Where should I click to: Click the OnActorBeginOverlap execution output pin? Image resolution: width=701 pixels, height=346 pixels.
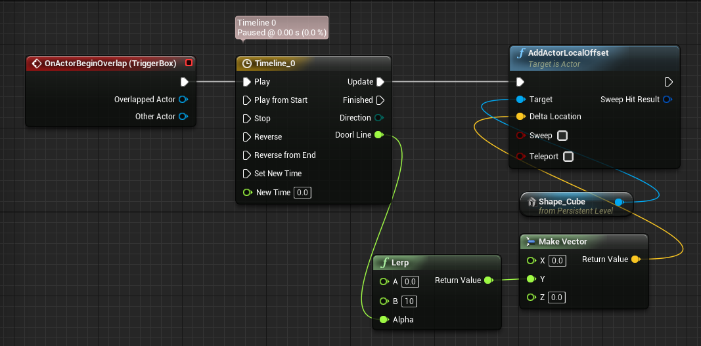[x=184, y=82]
